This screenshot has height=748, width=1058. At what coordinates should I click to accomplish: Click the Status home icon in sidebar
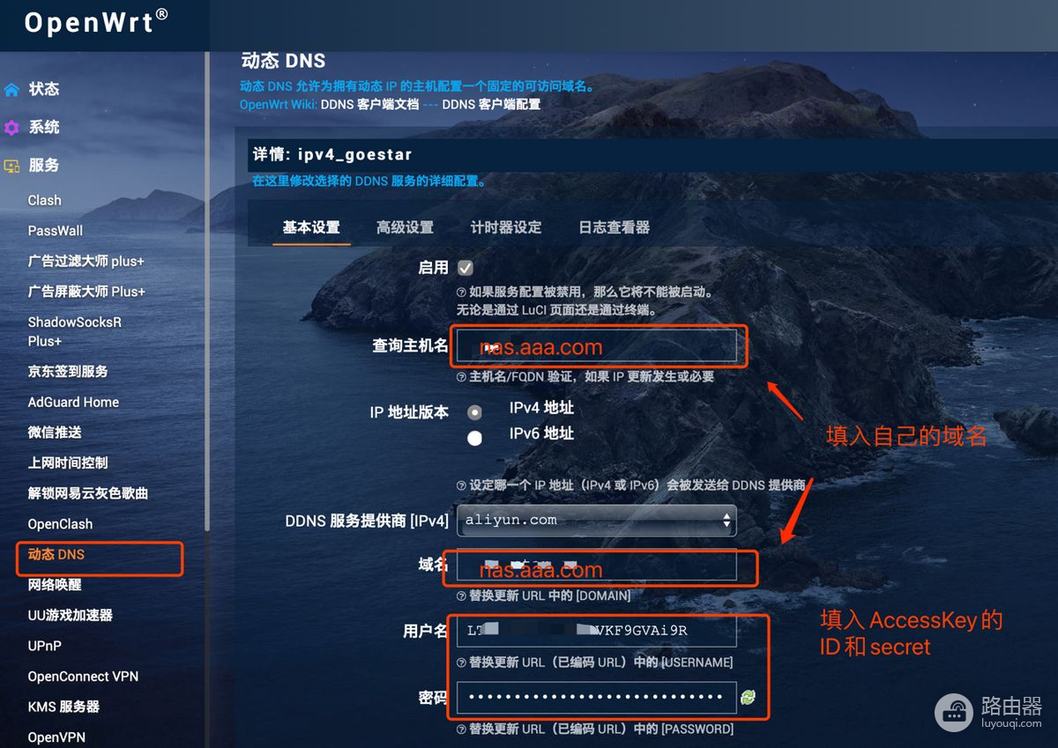11,90
